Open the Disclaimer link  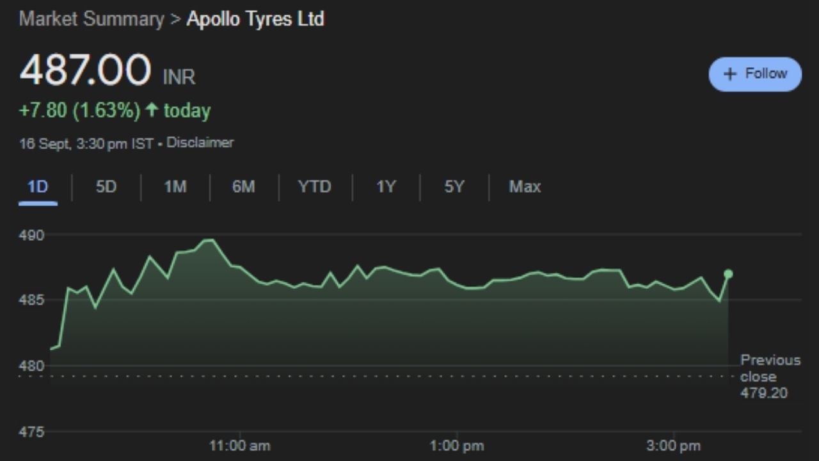tap(200, 143)
